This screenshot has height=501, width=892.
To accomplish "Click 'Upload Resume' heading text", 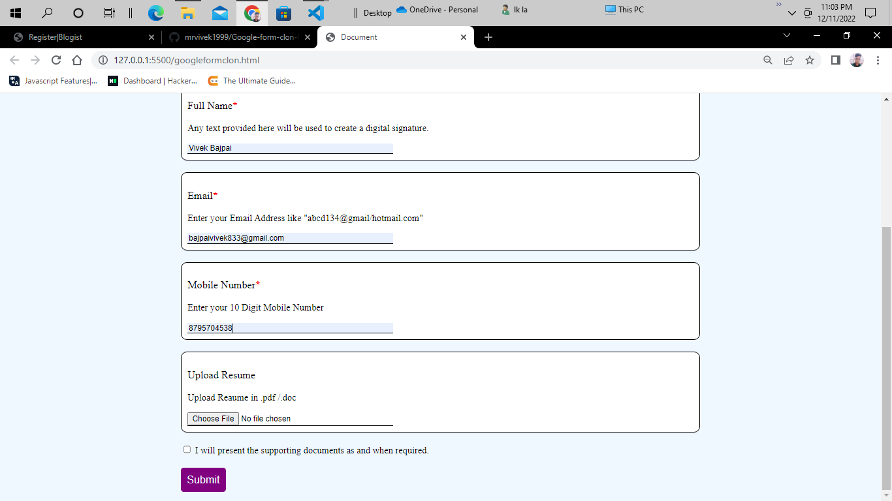I will point(221,375).
